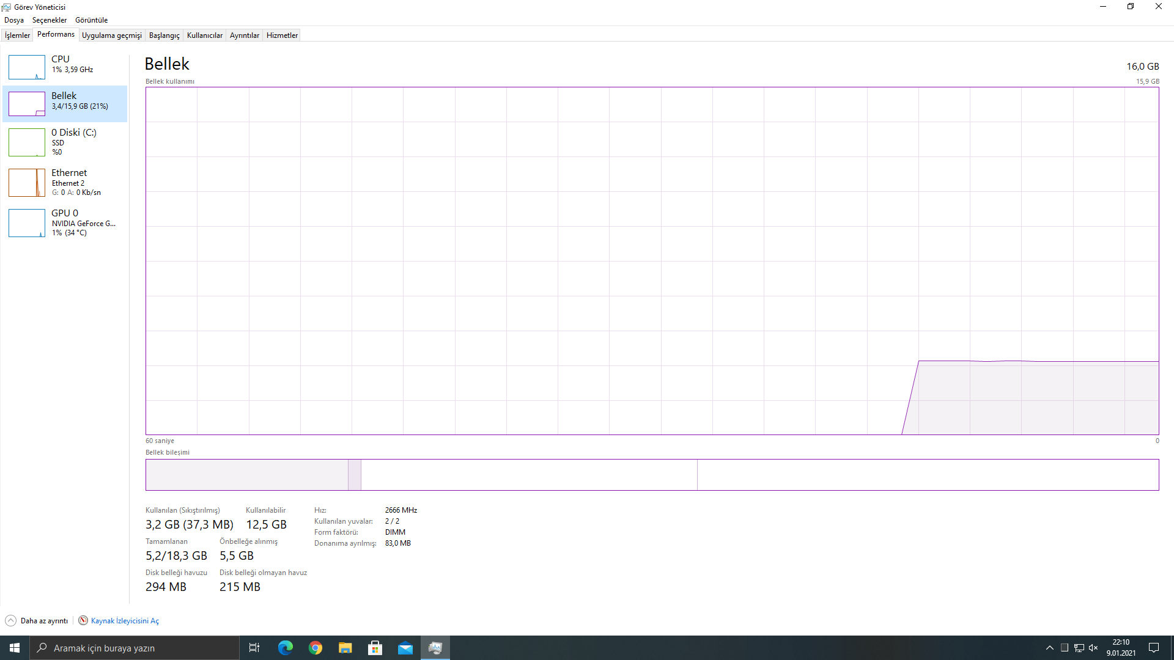Open the Dosya menu
1174x660 pixels.
pyautogui.click(x=14, y=20)
